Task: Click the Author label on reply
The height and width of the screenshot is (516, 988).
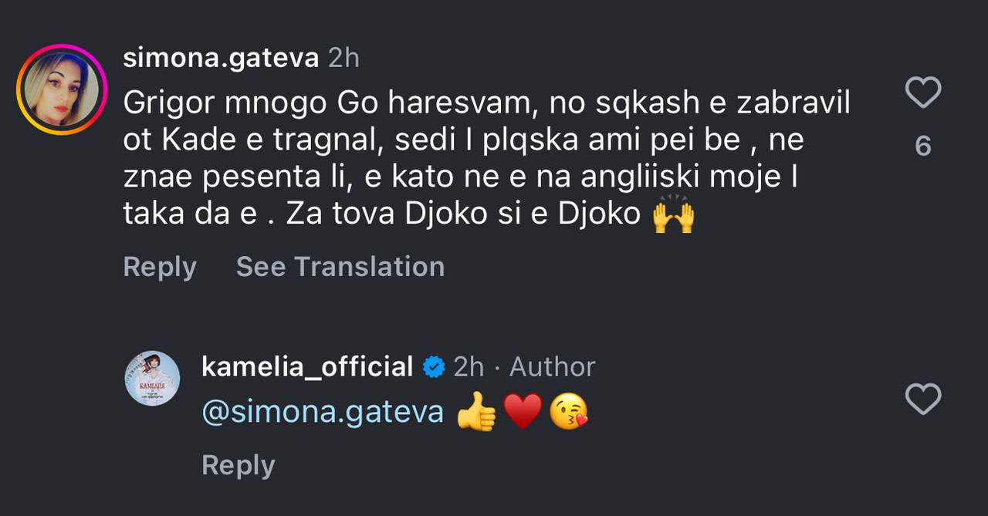Action: [552, 367]
